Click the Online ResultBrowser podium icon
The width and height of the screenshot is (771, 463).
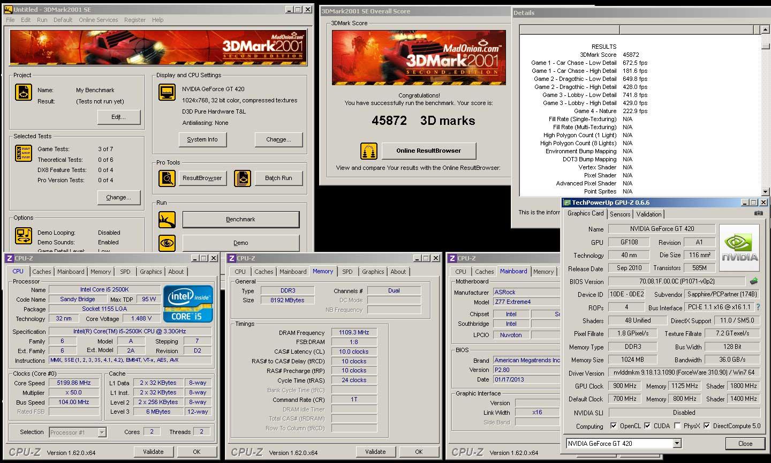(x=369, y=151)
